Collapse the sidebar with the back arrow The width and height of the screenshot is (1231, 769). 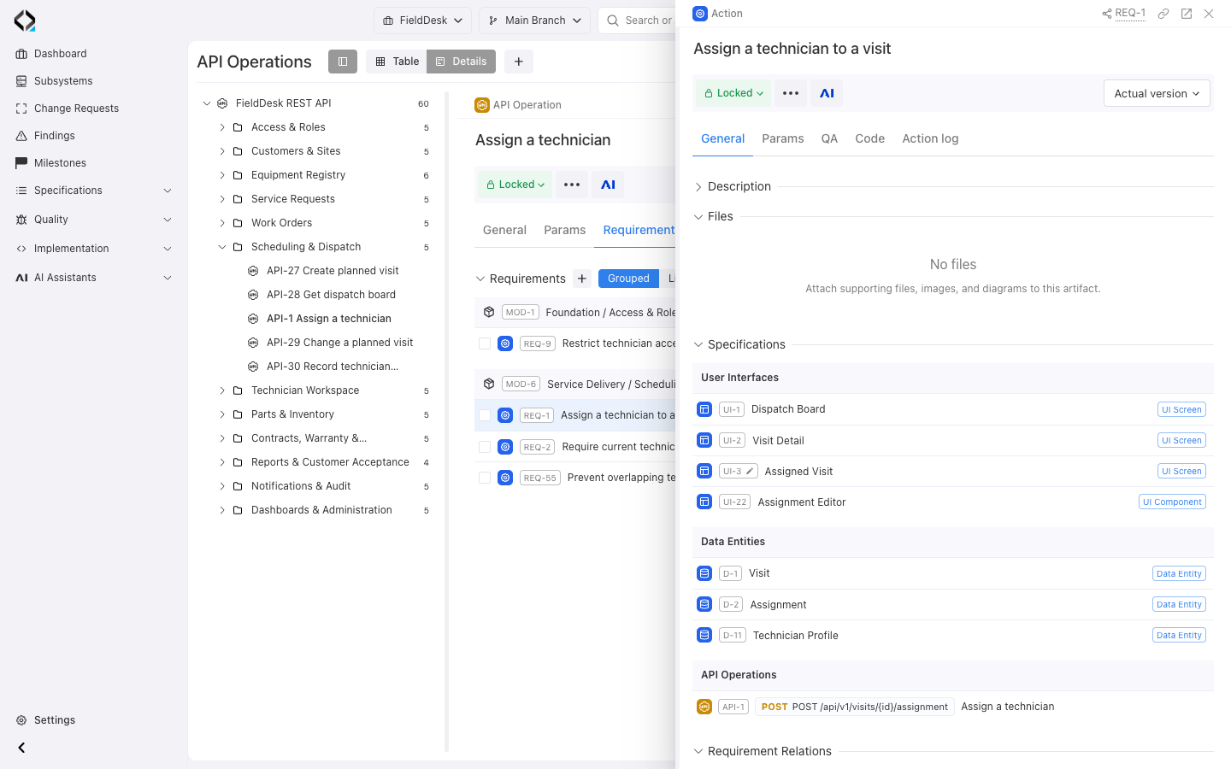[21, 748]
